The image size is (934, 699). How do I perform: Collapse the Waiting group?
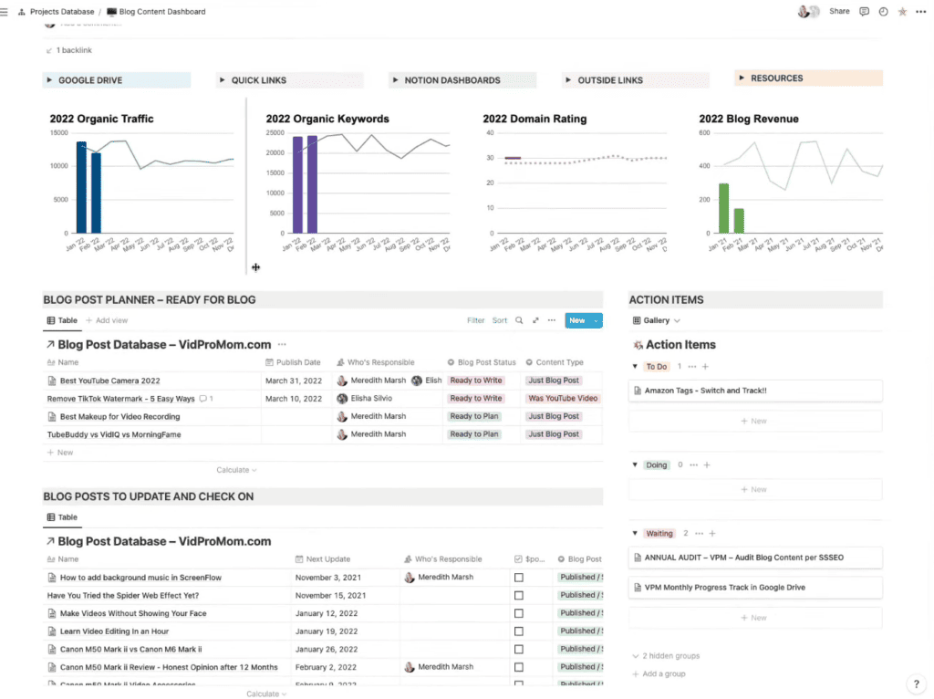tap(635, 533)
